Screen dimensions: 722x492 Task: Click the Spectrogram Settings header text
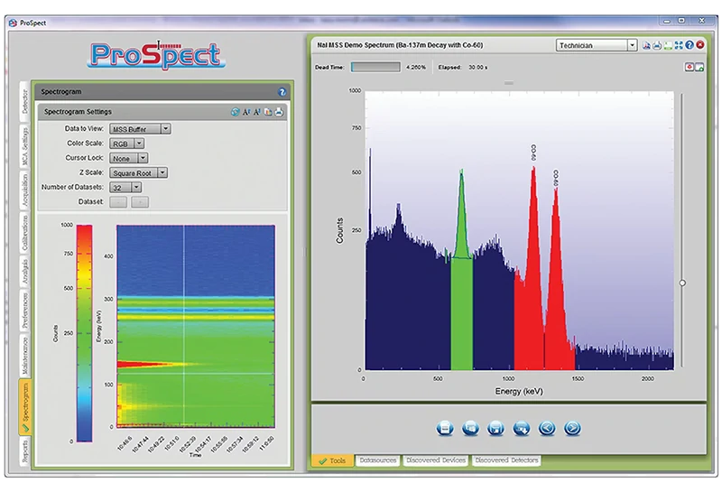point(78,112)
